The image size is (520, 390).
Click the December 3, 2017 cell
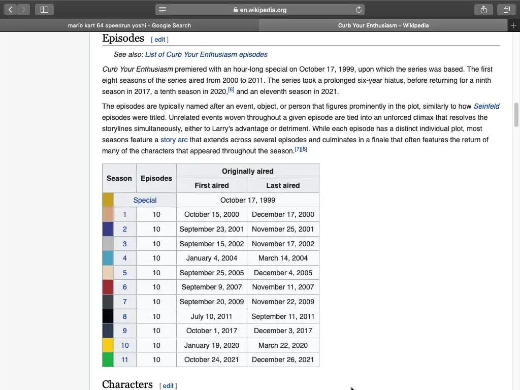(x=283, y=331)
